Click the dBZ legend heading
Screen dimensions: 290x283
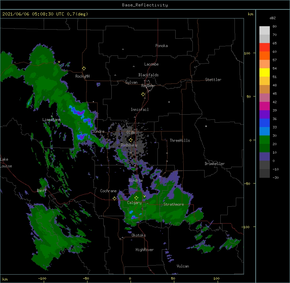click(273, 18)
